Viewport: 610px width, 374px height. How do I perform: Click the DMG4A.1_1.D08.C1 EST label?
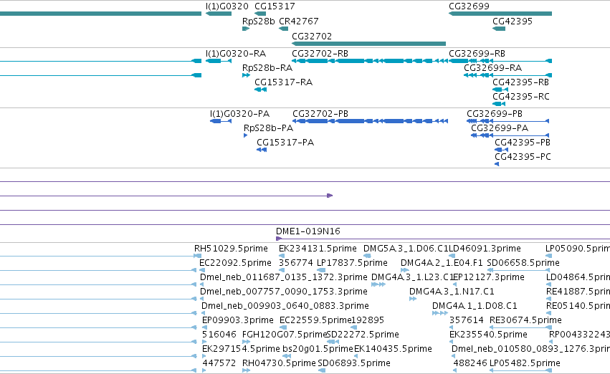pos(475,306)
